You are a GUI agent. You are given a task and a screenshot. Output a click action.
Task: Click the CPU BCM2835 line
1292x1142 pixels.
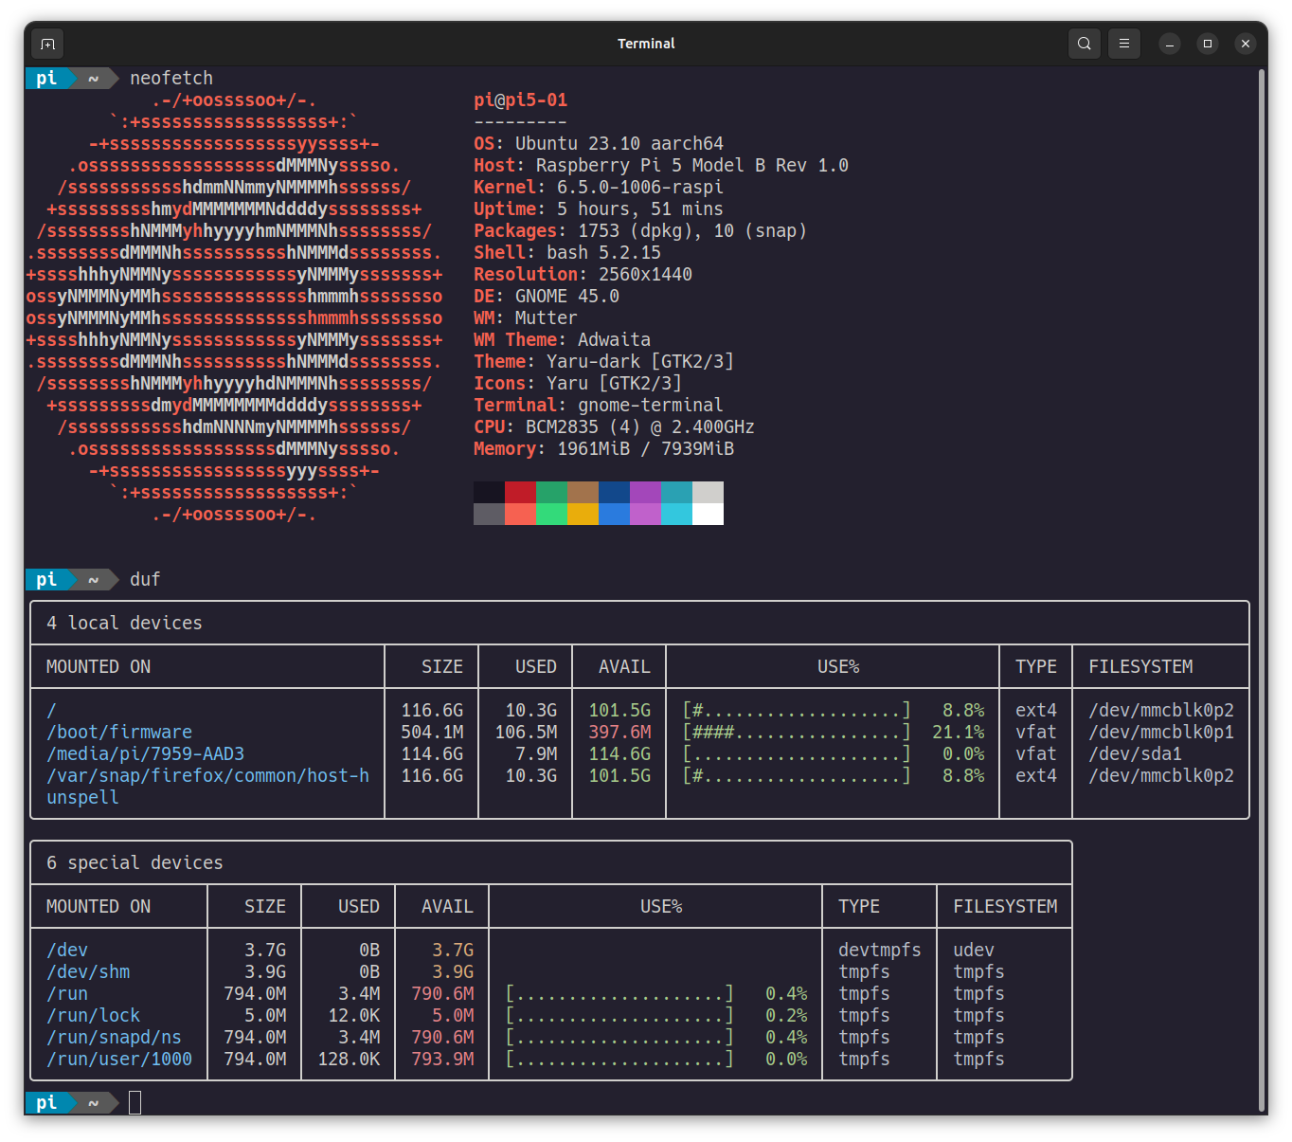(614, 426)
